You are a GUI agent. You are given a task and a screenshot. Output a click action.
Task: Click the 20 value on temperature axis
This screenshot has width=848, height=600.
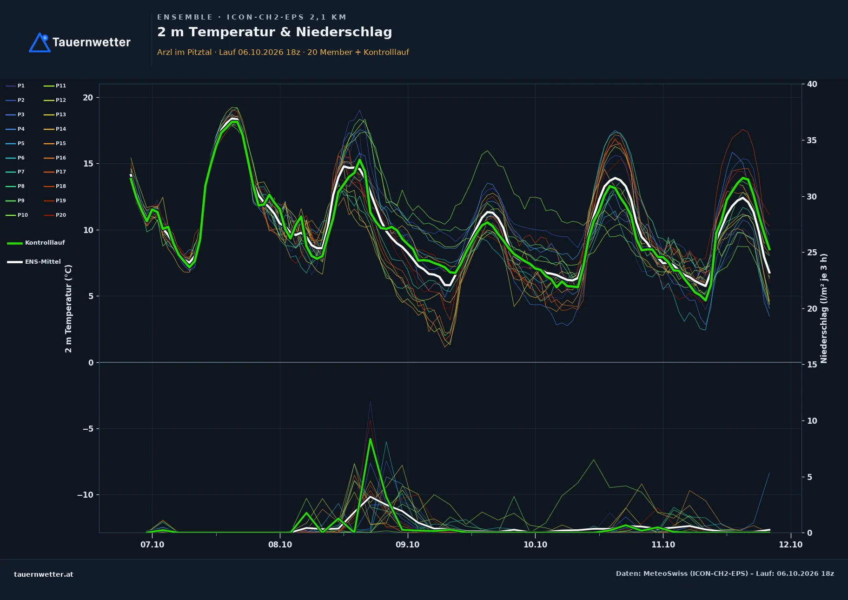point(88,98)
